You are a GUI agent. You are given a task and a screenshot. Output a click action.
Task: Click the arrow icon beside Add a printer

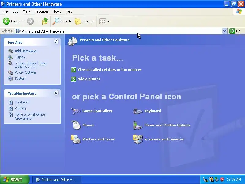click(x=73, y=79)
